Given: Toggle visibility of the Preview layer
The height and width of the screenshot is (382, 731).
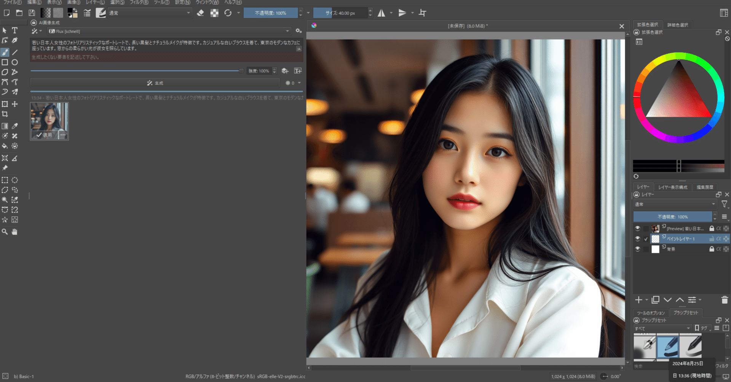Looking at the screenshot, I should [x=637, y=228].
